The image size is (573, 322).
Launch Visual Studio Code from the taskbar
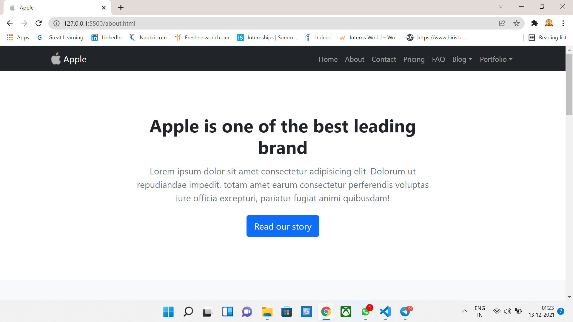click(385, 312)
